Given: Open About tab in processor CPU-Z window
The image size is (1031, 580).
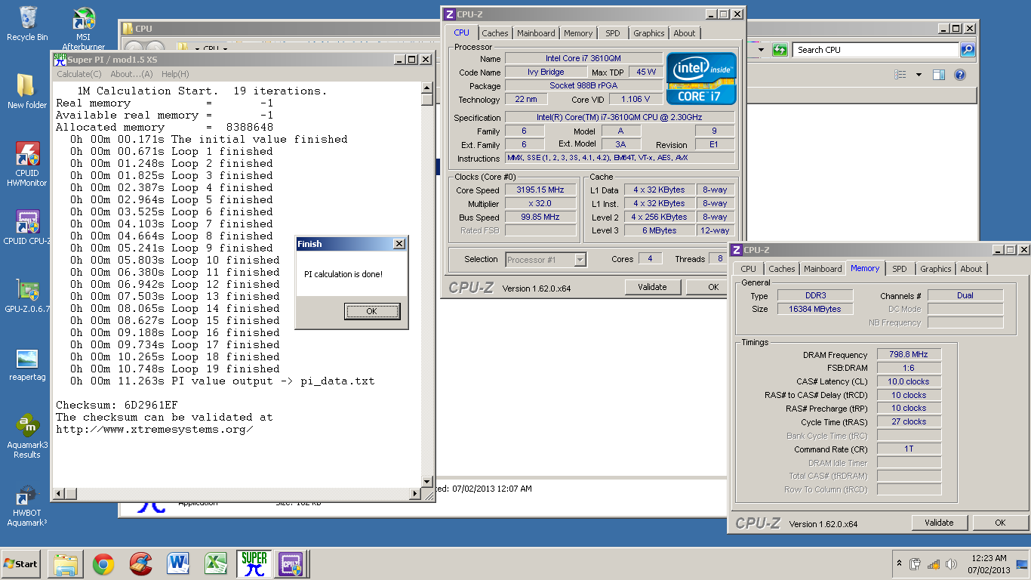Looking at the screenshot, I should click(x=685, y=33).
